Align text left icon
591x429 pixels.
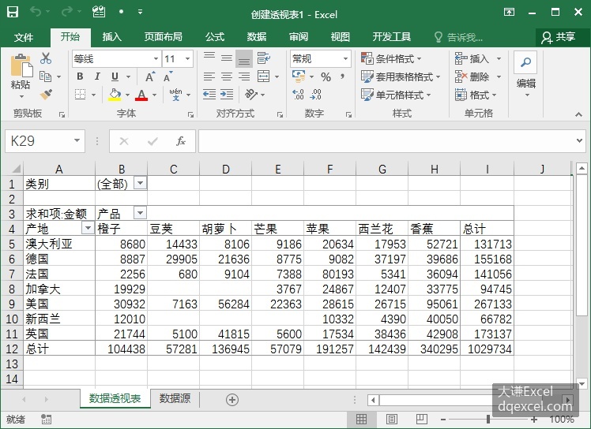(209, 76)
